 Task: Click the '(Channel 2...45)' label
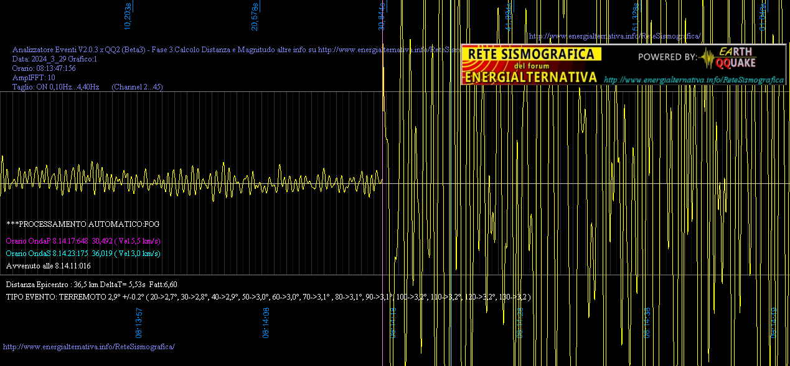pyautogui.click(x=137, y=87)
